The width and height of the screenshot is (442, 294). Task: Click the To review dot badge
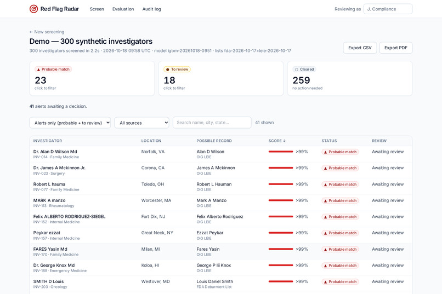point(177,69)
